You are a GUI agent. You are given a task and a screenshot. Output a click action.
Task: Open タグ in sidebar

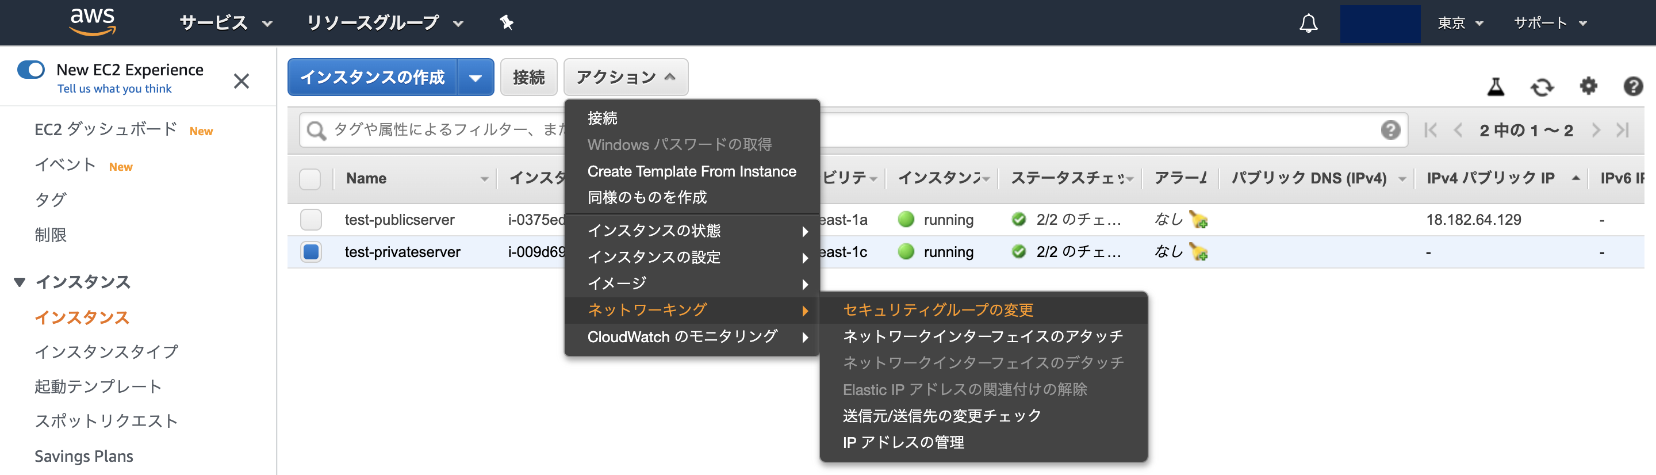(x=50, y=200)
